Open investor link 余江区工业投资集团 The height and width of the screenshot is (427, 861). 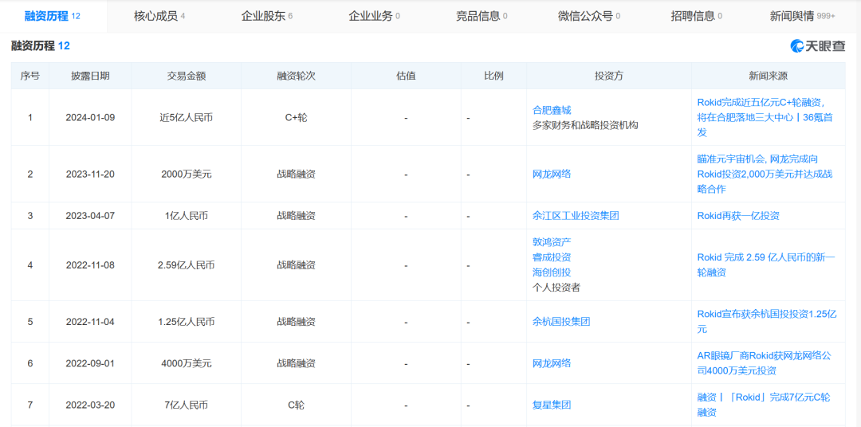576,216
